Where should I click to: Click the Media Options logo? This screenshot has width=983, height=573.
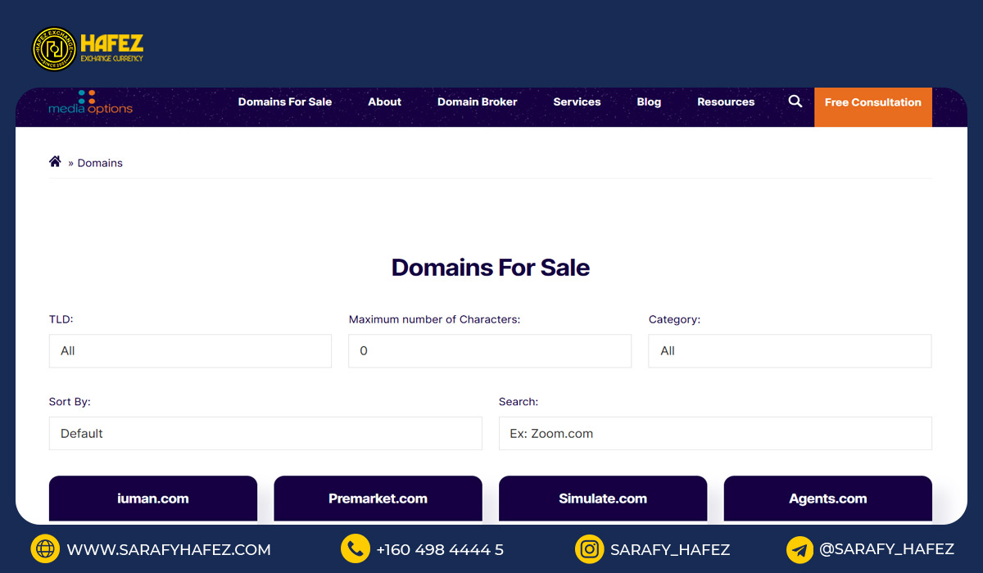[x=90, y=103]
